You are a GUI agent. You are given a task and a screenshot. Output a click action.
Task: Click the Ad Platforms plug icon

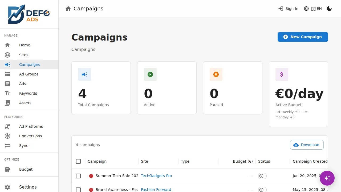click(7, 126)
